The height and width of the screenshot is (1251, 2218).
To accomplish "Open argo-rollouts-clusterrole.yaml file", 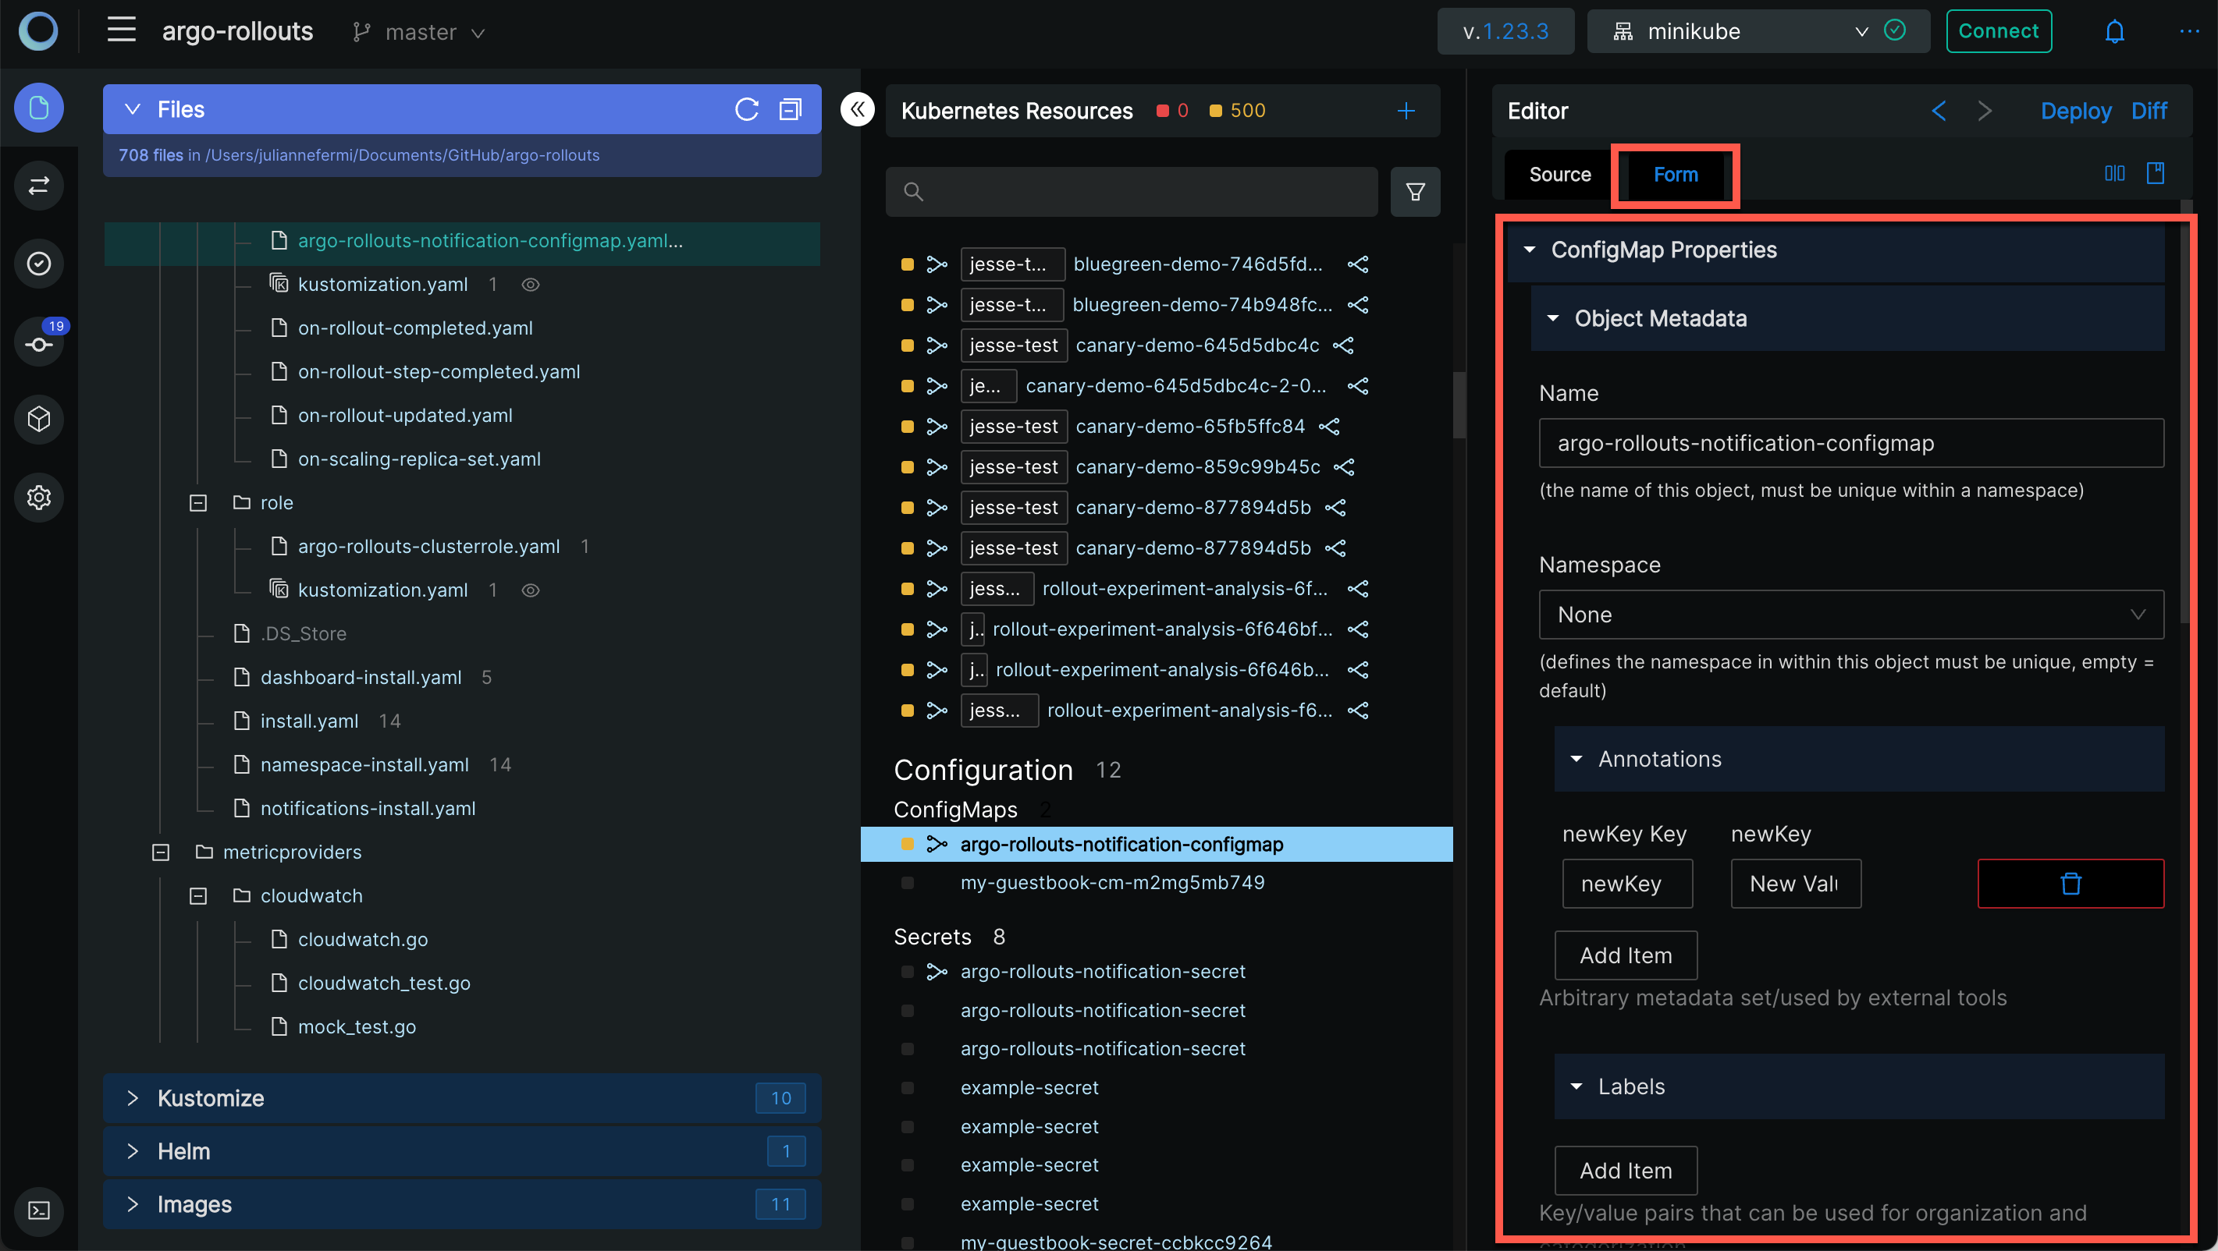I will pyautogui.click(x=428, y=547).
